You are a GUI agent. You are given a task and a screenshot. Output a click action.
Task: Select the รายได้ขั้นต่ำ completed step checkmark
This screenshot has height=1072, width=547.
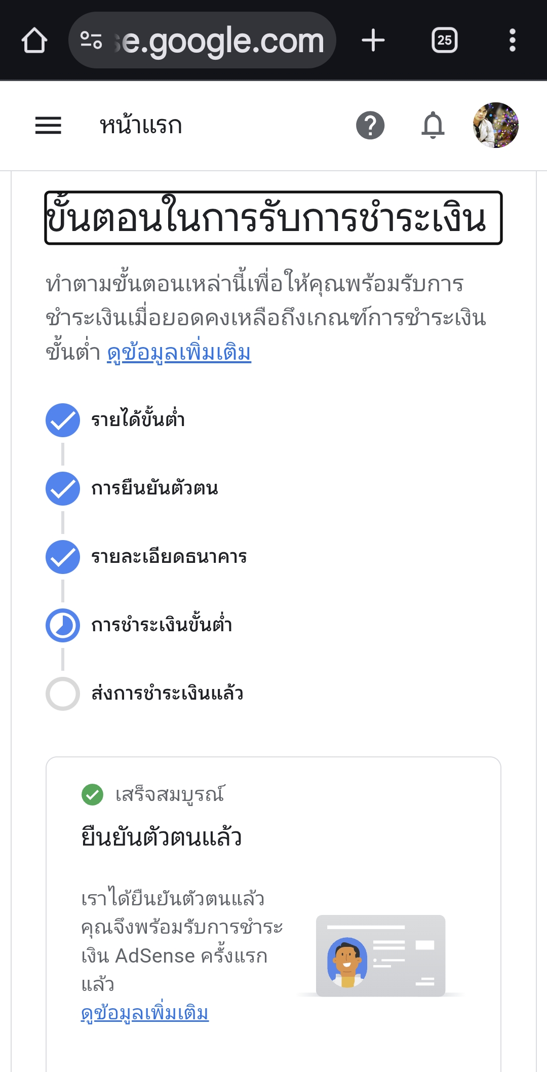pos(63,420)
